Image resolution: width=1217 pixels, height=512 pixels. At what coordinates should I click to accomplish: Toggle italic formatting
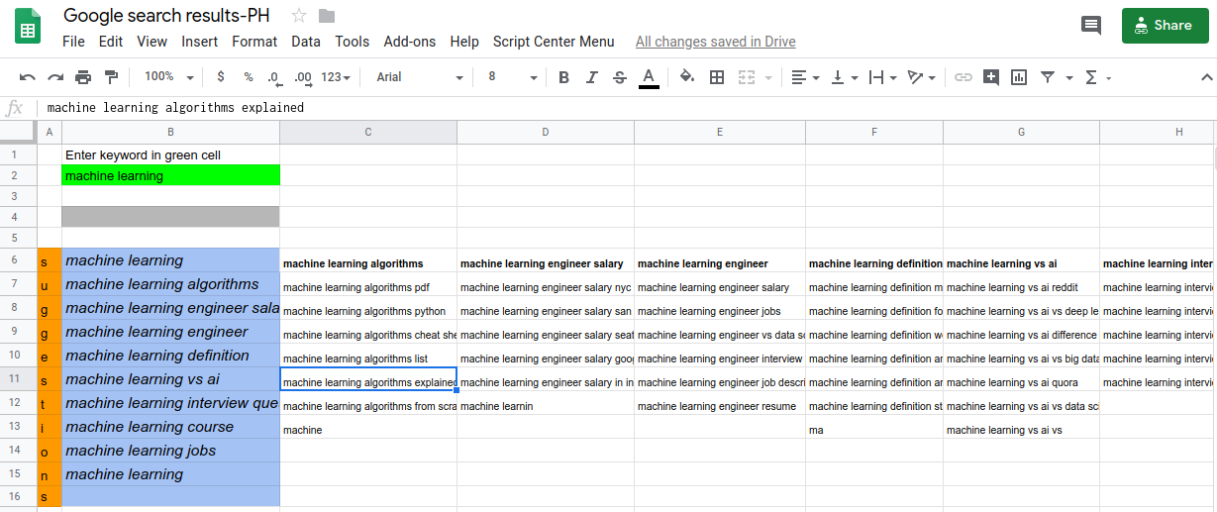coord(592,77)
